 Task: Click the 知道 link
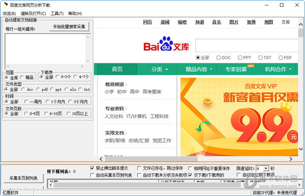coord(200,22)
